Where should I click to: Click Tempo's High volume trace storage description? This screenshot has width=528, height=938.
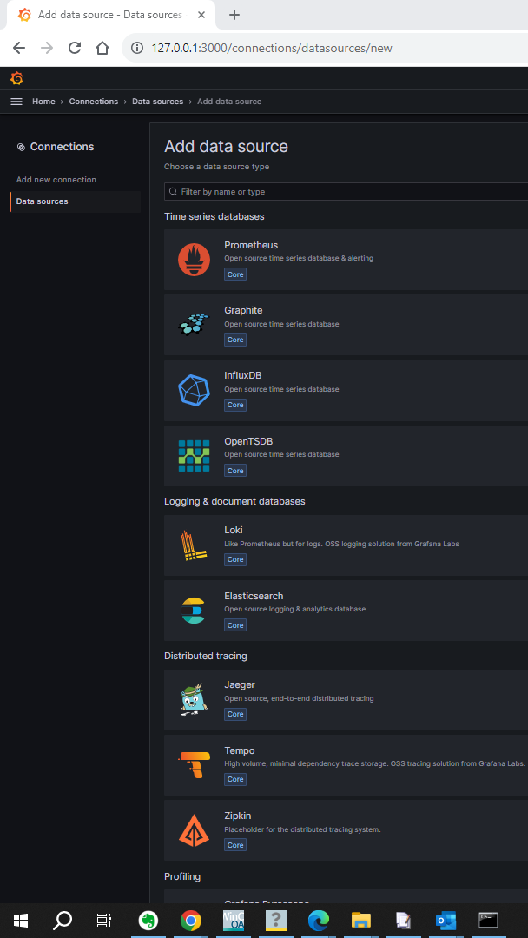[x=375, y=763]
